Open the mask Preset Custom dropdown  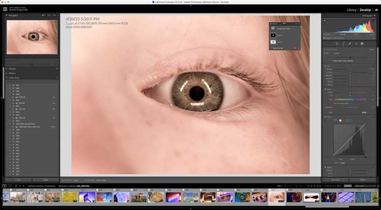pyautogui.click(x=337, y=53)
